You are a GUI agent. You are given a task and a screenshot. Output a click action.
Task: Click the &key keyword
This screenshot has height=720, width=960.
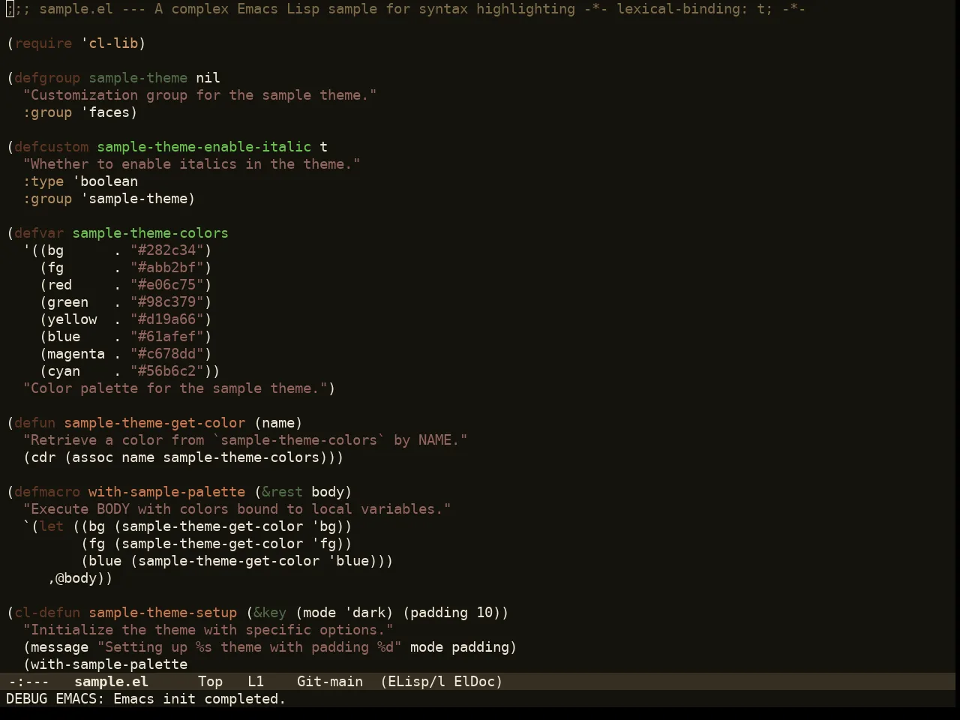click(270, 613)
